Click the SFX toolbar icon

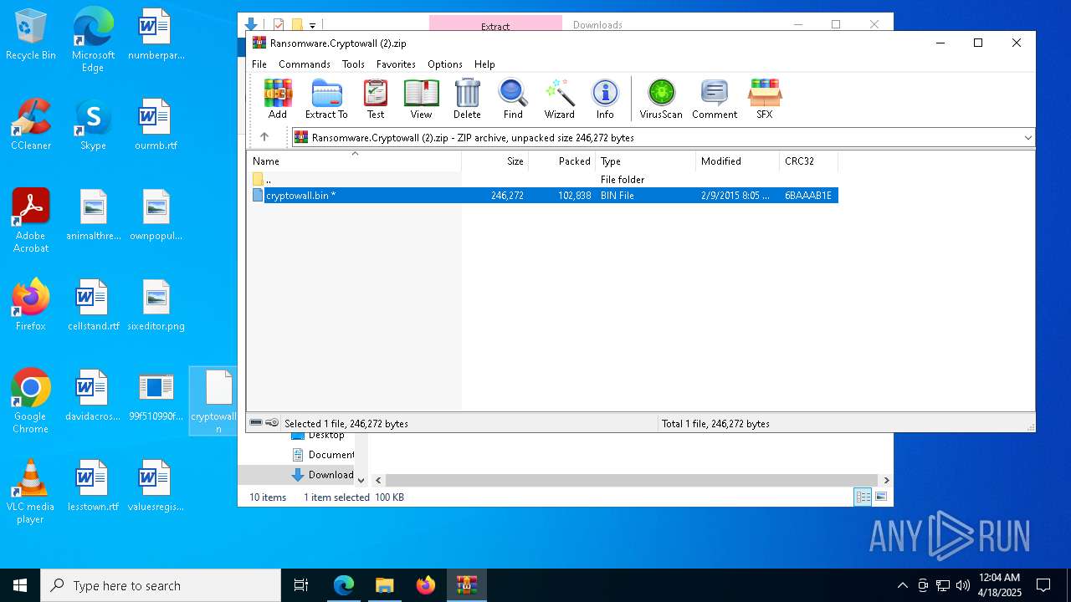pos(765,99)
